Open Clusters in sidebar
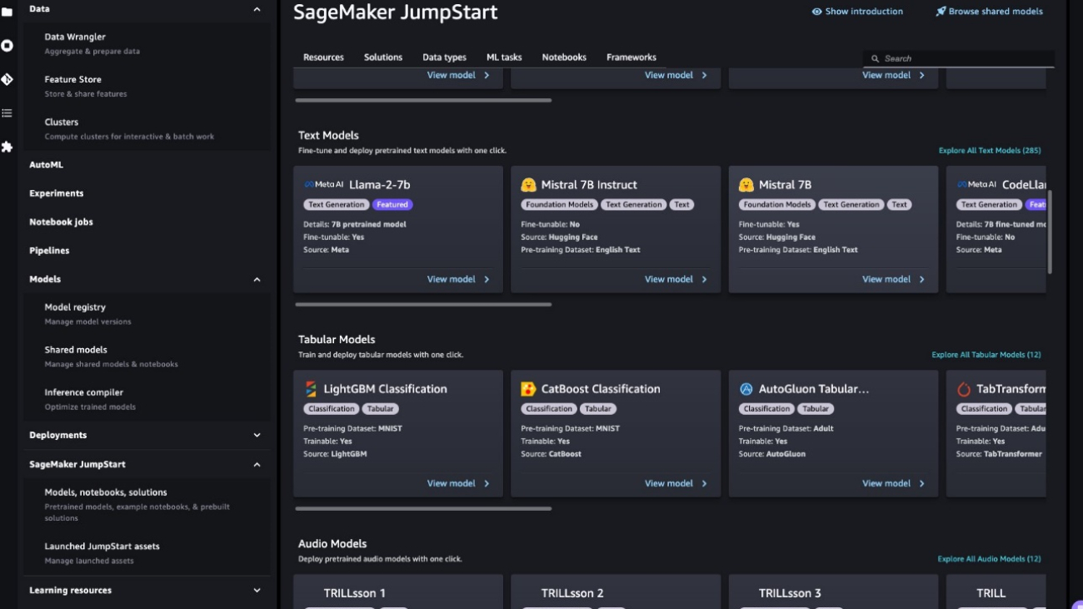1083x609 pixels. click(x=62, y=122)
